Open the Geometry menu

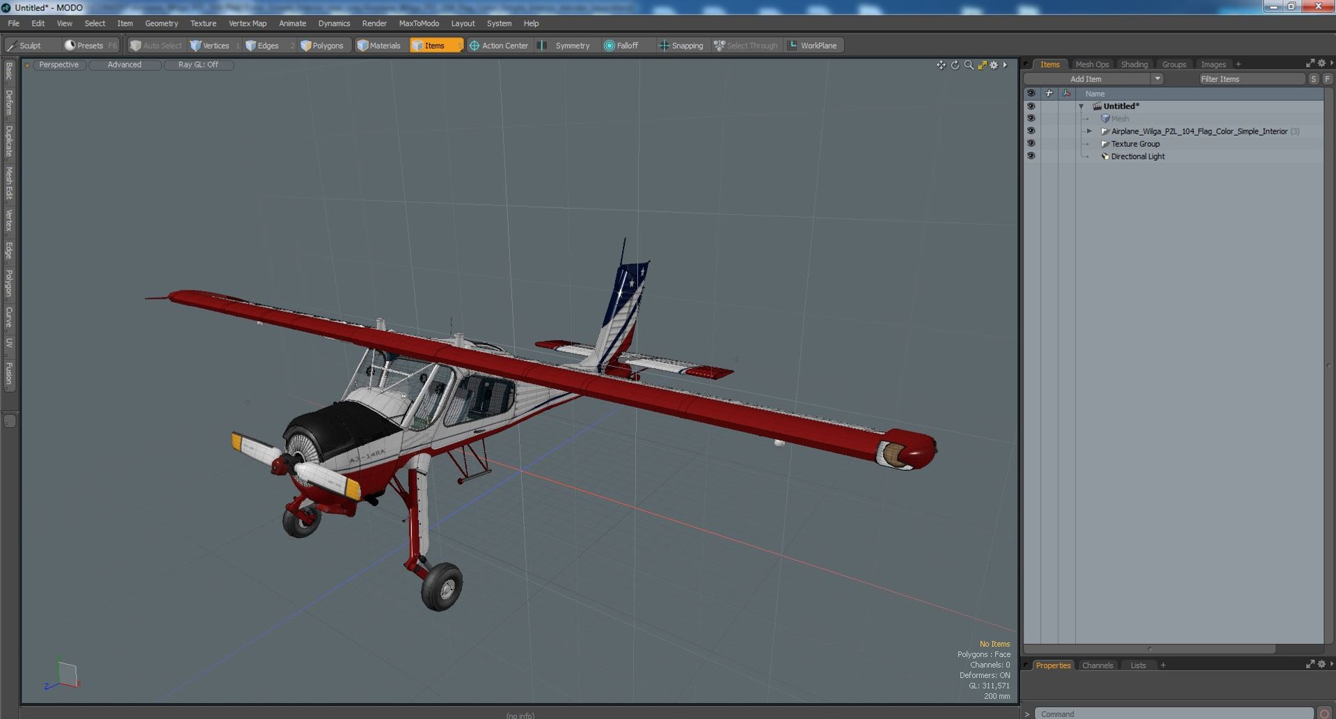(161, 23)
